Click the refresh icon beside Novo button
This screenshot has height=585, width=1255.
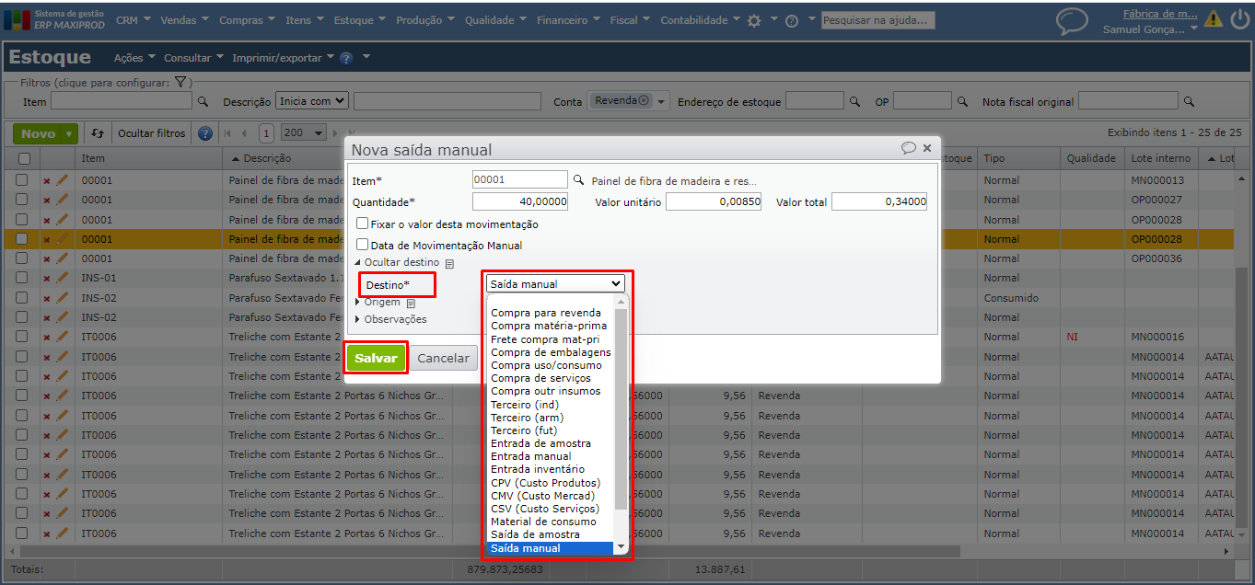[97, 133]
